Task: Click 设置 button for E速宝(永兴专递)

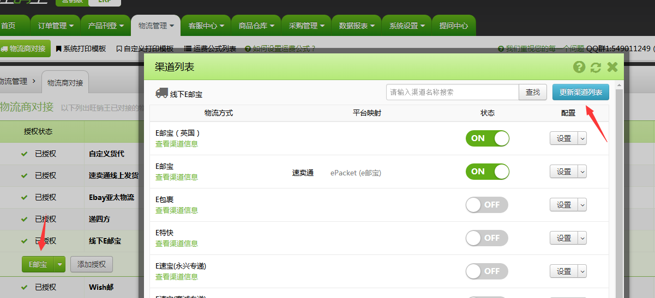Action: pos(563,271)
